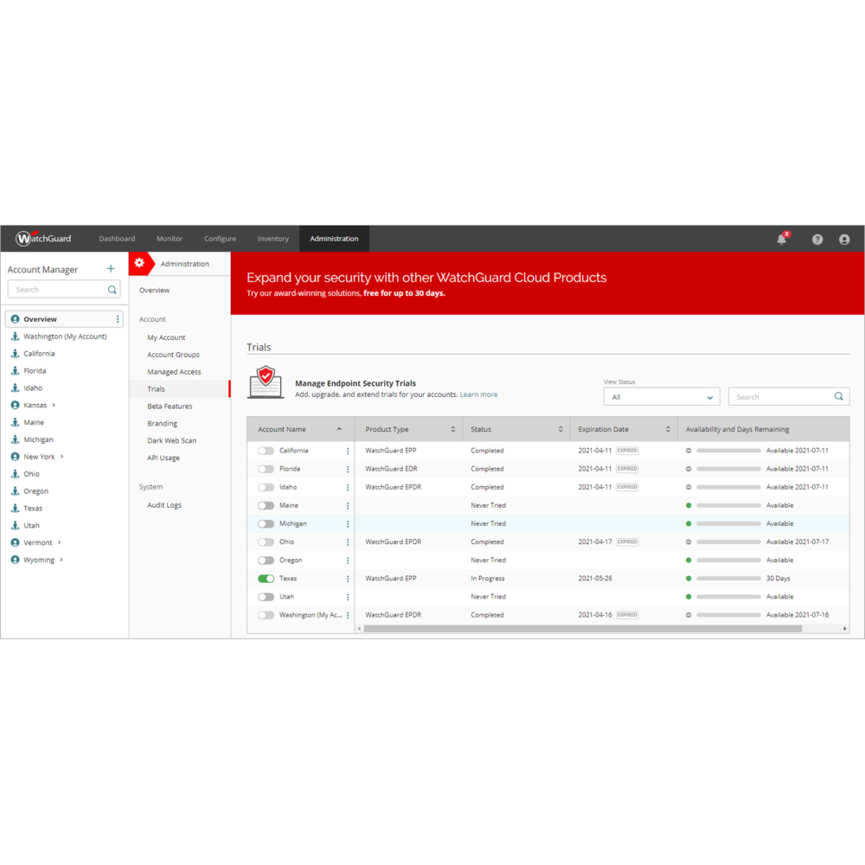
Task: Open the Ohio row options menu
Action: 348,541
